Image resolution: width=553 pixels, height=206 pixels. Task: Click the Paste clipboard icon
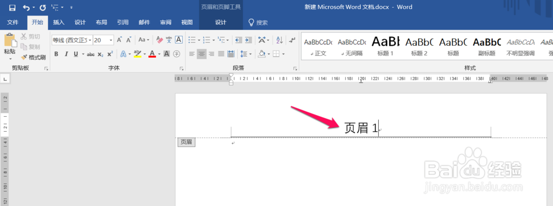coord(9,41)
